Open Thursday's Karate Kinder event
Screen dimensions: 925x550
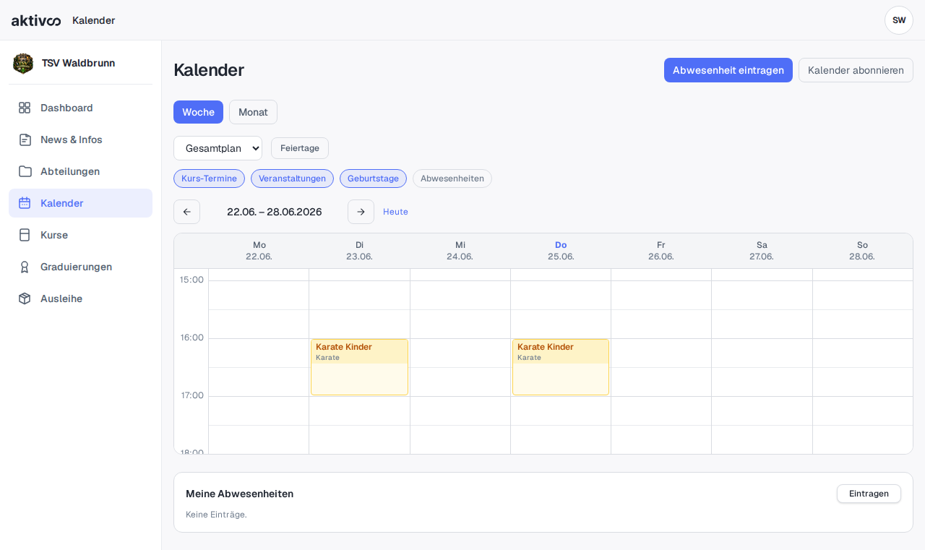coord(561,367)
